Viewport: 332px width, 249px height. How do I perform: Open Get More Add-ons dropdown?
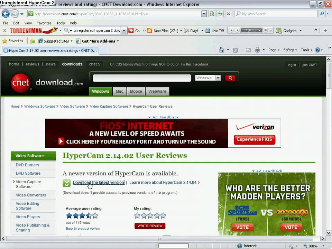pos(118,41)
